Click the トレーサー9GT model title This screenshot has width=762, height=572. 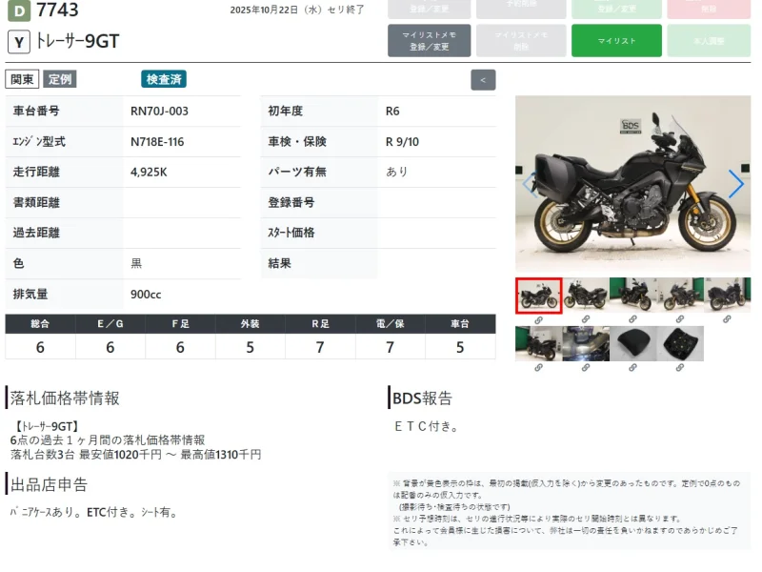(78, 42)
